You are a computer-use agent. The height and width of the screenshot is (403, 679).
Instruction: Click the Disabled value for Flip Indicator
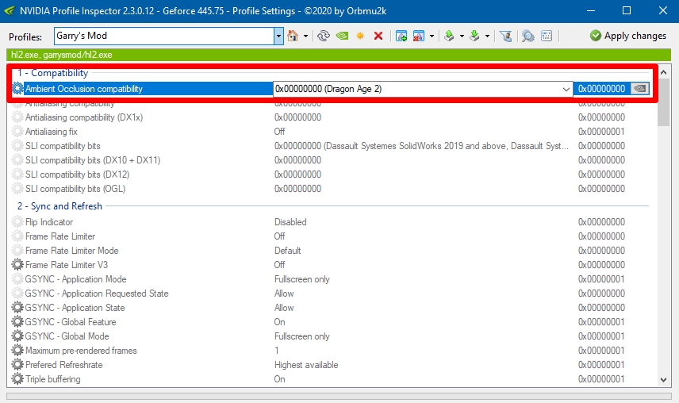[x=290, y=222]
